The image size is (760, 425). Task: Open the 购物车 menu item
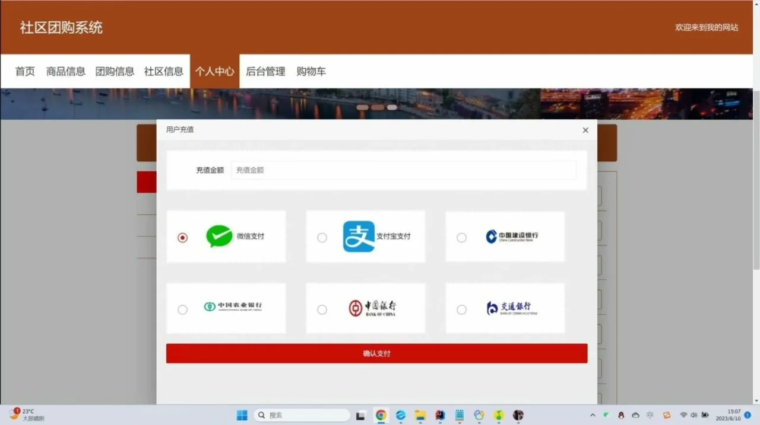311,71
